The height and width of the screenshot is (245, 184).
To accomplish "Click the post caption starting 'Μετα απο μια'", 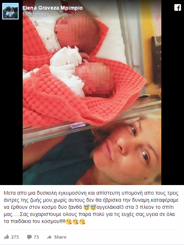I will [x=91, y=207].
